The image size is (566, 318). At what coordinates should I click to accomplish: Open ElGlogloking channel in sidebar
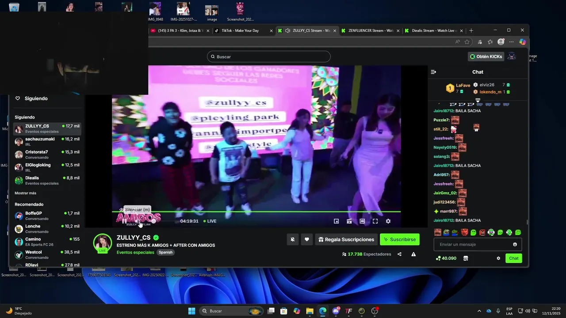[47, 167]
